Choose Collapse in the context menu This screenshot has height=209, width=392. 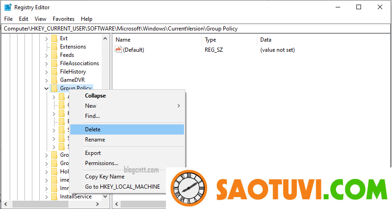(127, 96)
